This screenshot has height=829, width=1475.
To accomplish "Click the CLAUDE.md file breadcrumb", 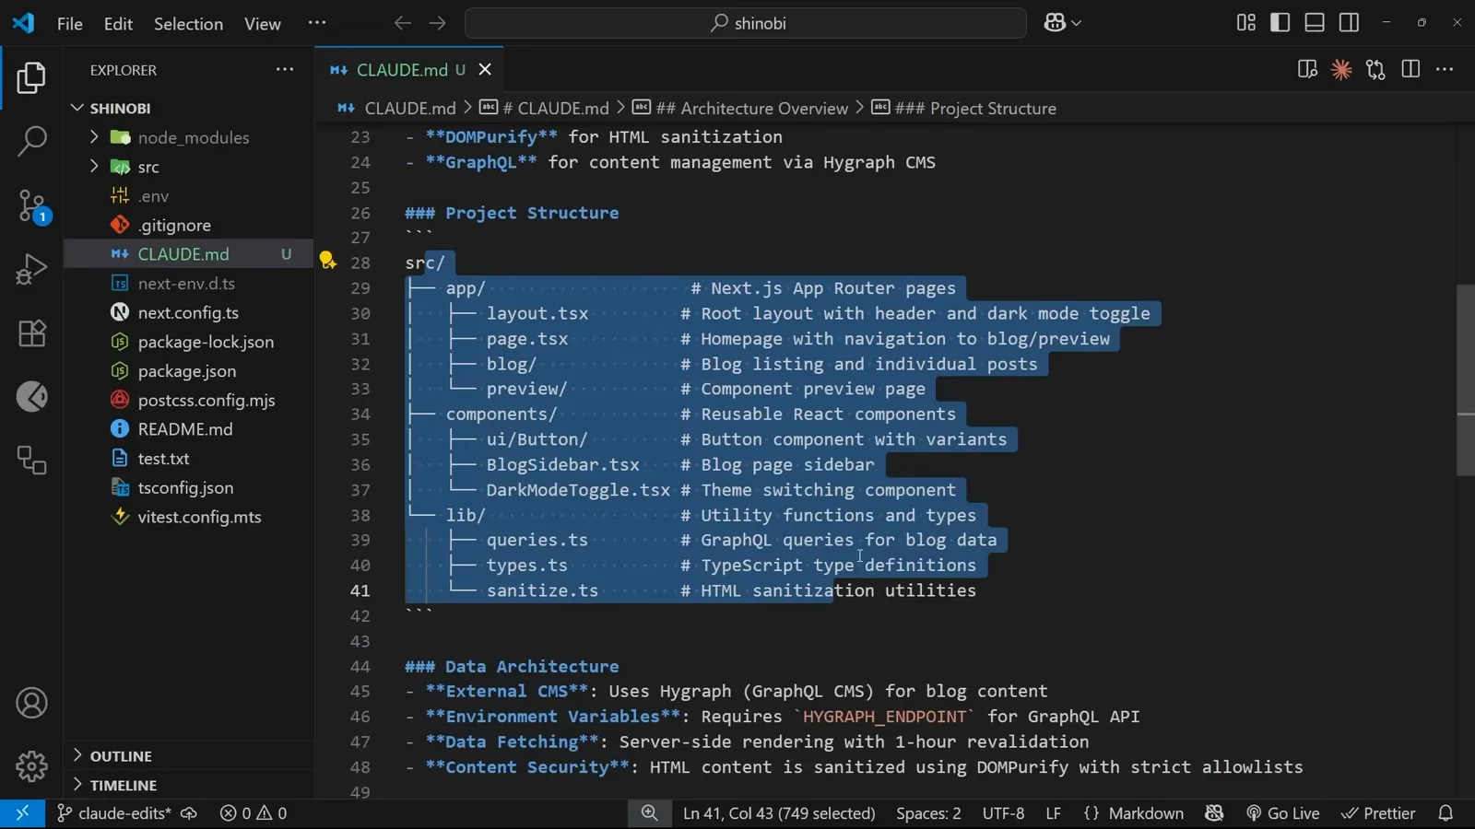I will (396, 109).
